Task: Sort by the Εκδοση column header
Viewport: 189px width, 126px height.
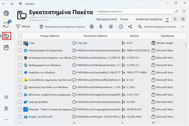Action: point(134,36)
